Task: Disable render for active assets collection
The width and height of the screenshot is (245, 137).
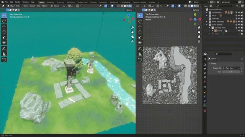Action: tap(242, 25)
